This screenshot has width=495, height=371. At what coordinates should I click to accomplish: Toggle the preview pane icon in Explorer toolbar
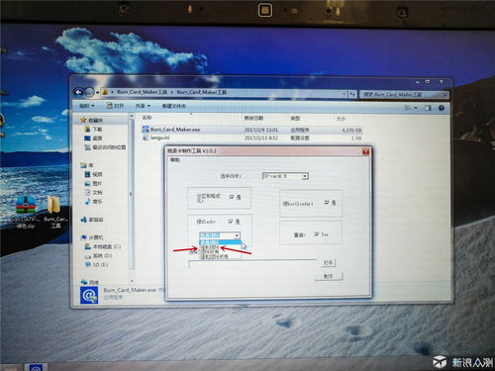coord(428,108)
